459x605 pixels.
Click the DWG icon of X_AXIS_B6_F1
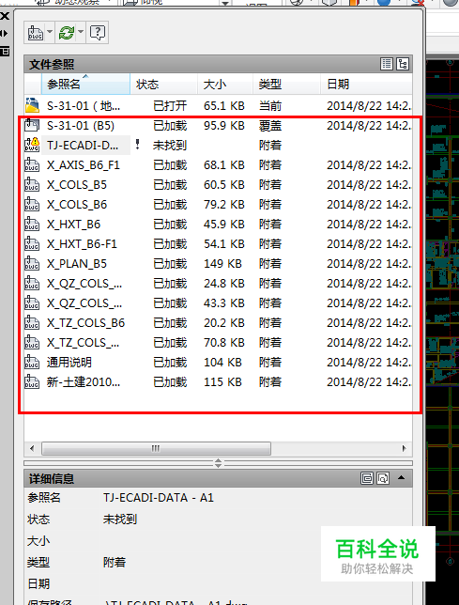point(32,165)
